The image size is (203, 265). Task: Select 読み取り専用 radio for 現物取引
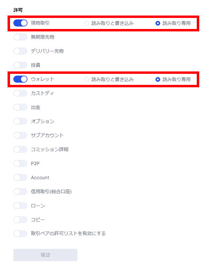158,23
